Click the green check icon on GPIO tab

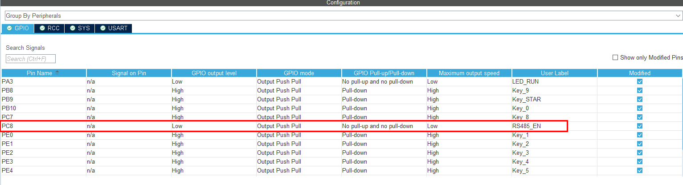[x=9, y=28]
